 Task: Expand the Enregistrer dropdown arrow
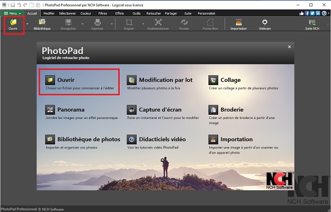83,24
